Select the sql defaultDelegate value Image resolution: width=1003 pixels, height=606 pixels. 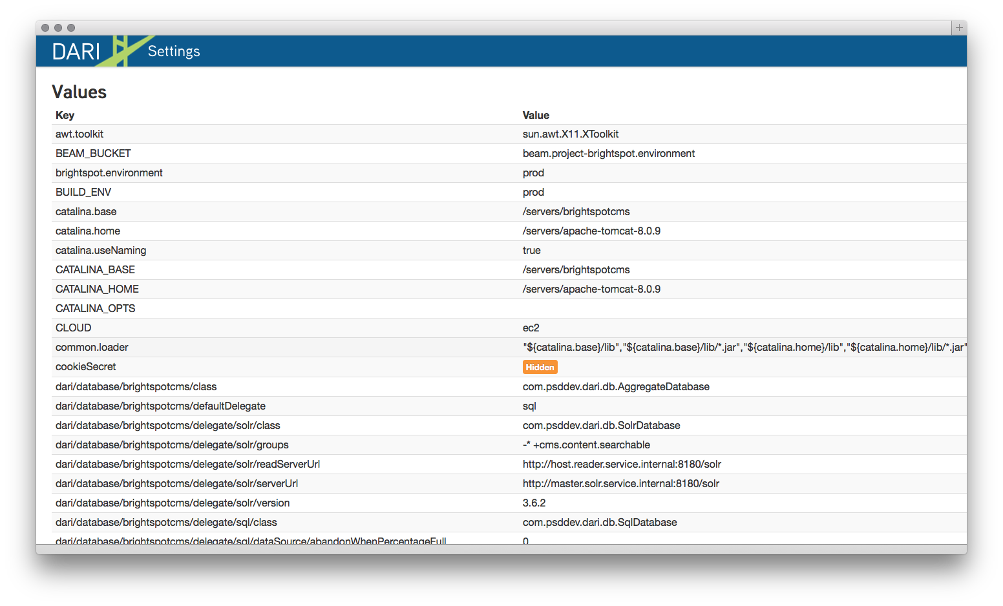pos(529,406)
